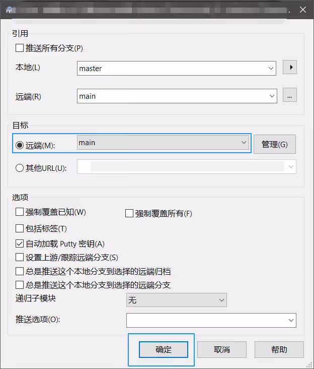This screenshot has height=369, width=314.
Task: Click the 帮助 button
Action: tap(279, 349)
